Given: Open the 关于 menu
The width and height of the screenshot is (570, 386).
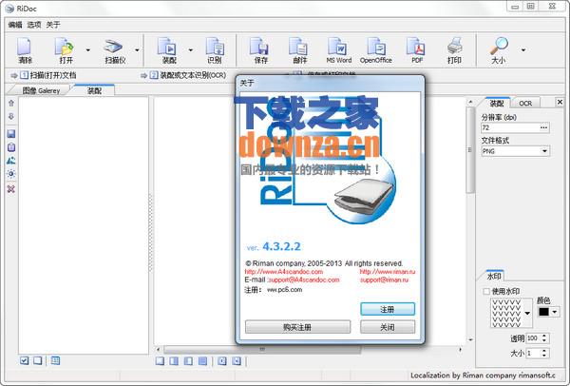Looking at the screenshot, I should coord(53,25).
